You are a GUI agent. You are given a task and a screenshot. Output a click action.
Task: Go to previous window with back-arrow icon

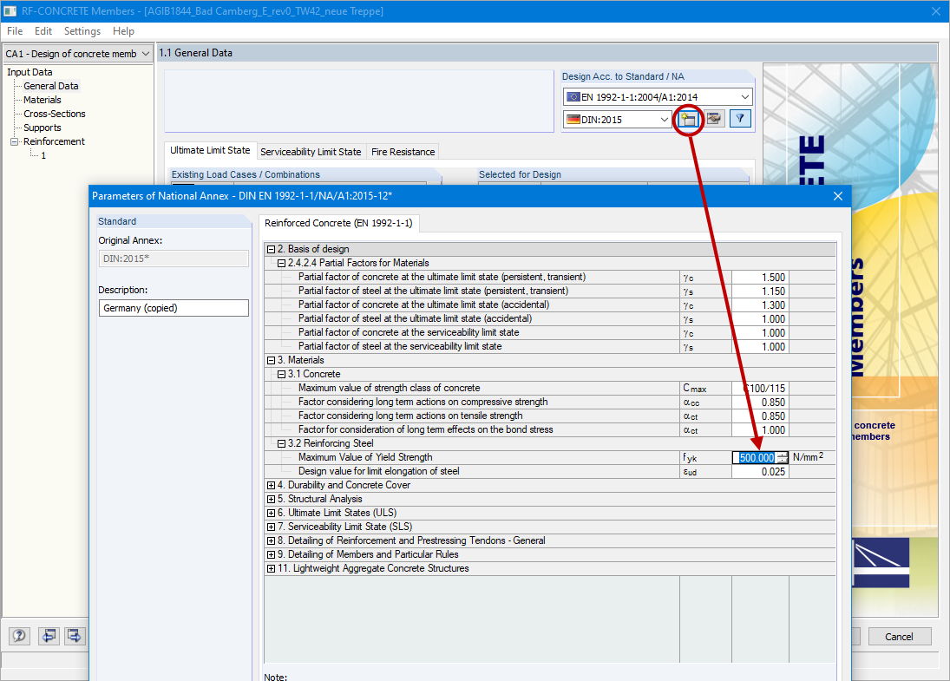pyautogui.click(x=49, y=636)
